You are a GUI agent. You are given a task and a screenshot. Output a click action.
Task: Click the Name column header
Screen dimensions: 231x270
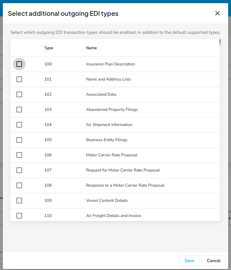click(x=92, y=48)
